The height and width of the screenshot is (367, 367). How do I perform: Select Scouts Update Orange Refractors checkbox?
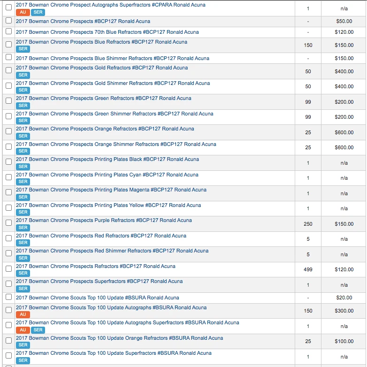8,340
